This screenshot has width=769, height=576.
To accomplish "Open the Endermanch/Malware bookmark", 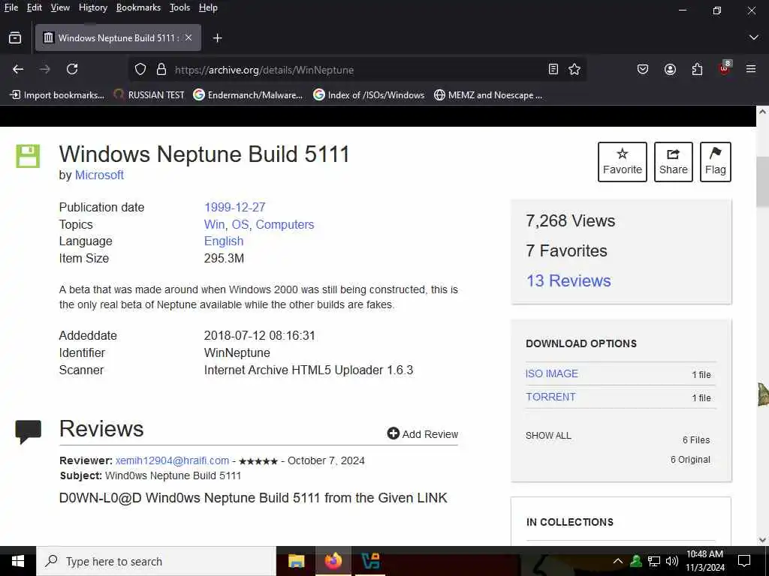I will (248, 95).
